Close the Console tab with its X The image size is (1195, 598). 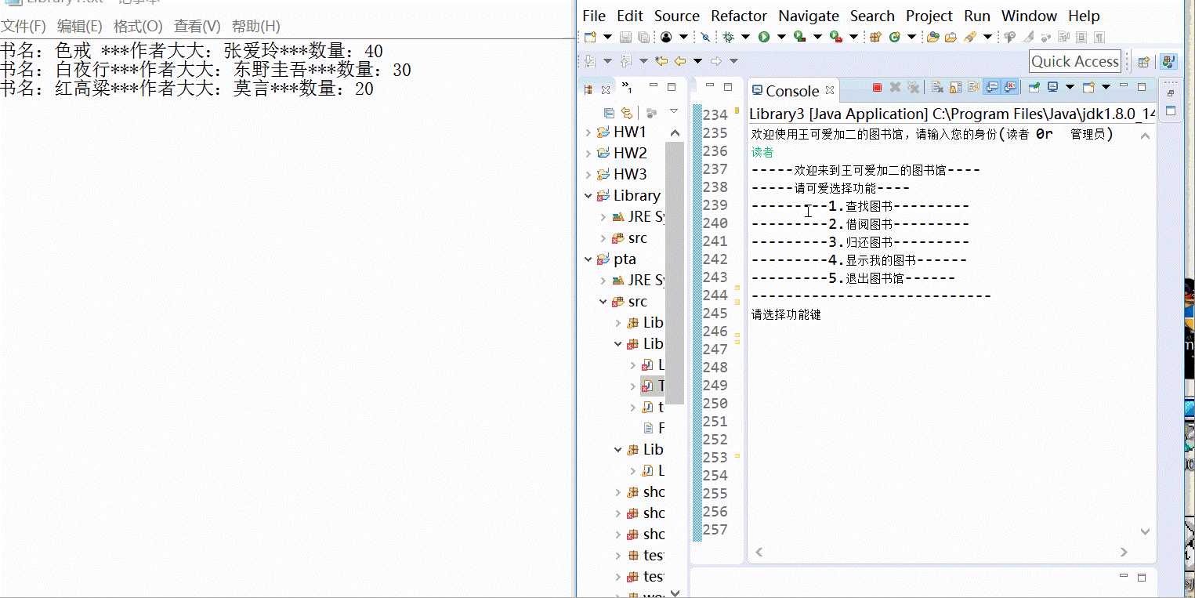[830, 91]
